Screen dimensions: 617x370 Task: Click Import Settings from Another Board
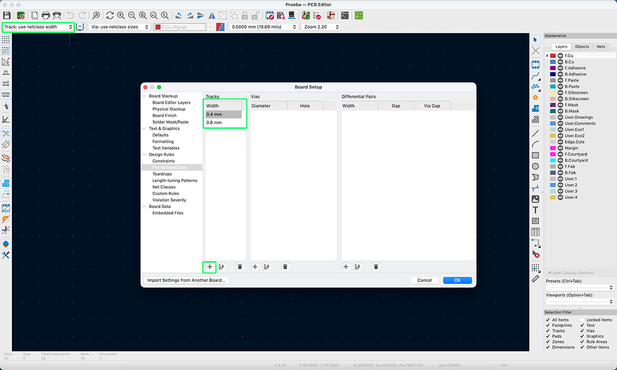pyautogui.click(x=186, y=280)
